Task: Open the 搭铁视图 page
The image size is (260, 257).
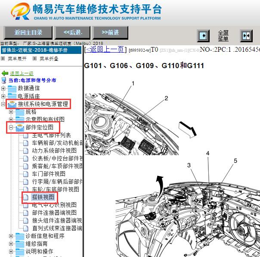Action: (43, 197)
